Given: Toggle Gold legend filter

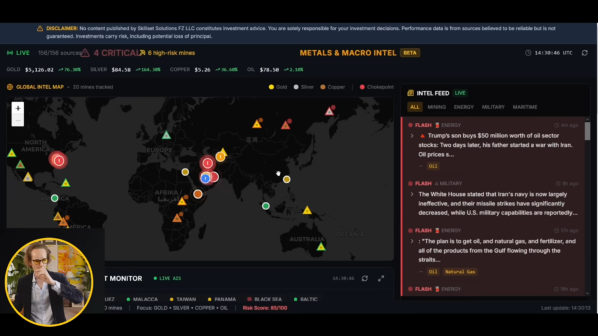Looking at the screenshot, I should pyautogui.click(x=277, y=87).
